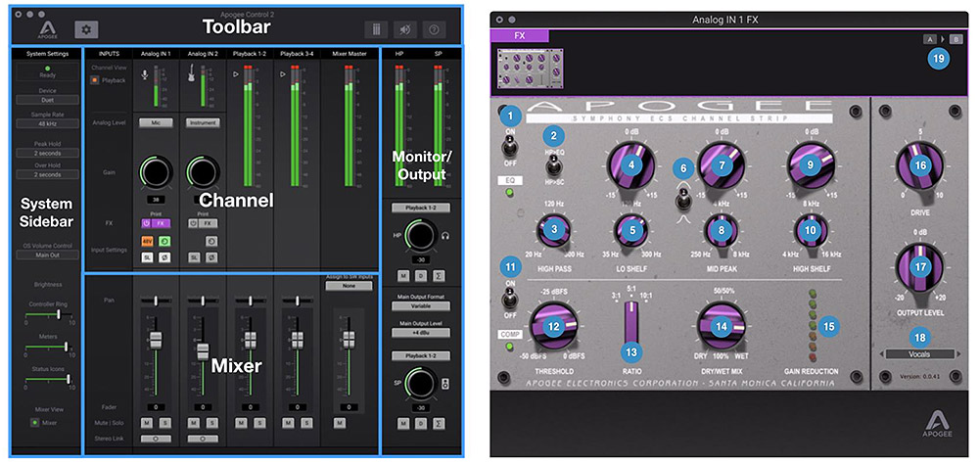Open the Vocals preset dropdown in FX window
This screenshot has width=979, height=465.
tap(919, 354)
